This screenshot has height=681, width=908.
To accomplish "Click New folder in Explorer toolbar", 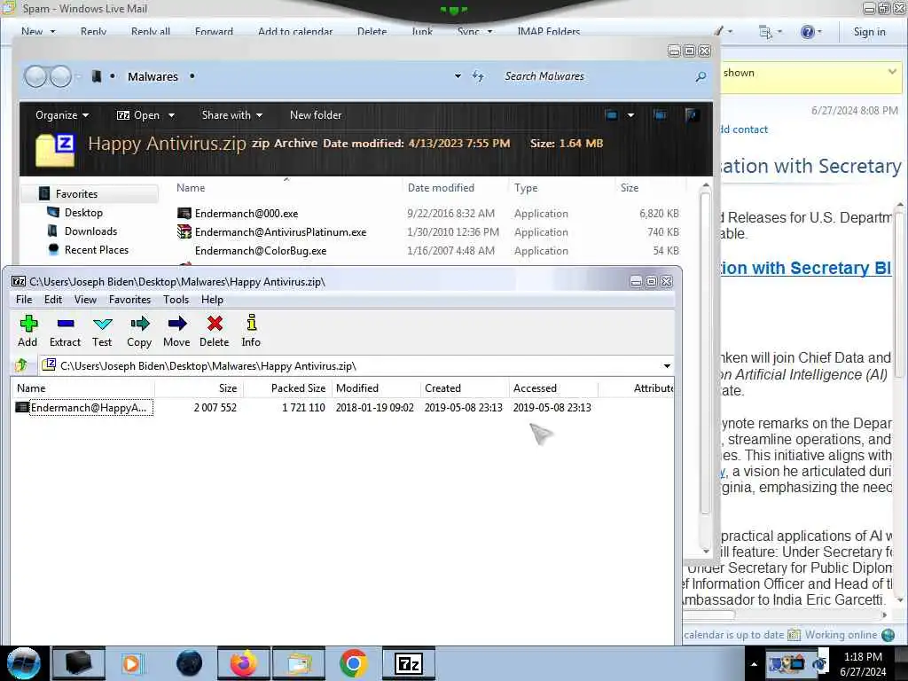I will [x=316, y=115].
